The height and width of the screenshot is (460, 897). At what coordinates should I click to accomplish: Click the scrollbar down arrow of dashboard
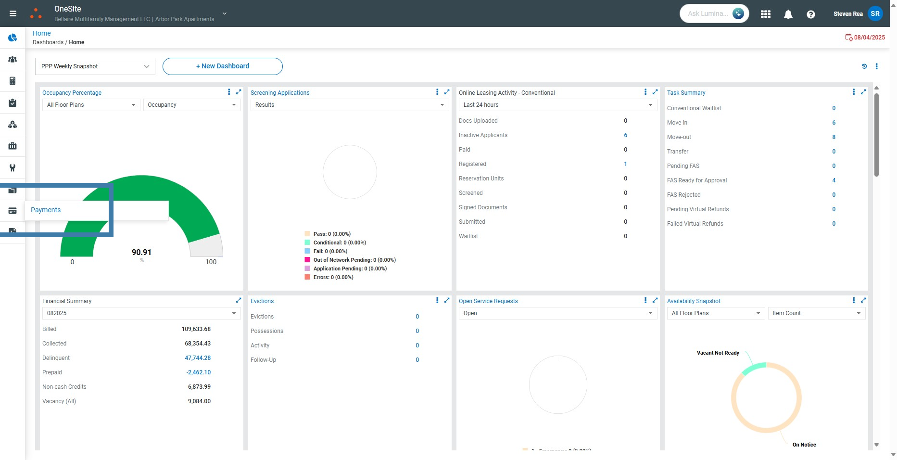(x=876, y=445)
